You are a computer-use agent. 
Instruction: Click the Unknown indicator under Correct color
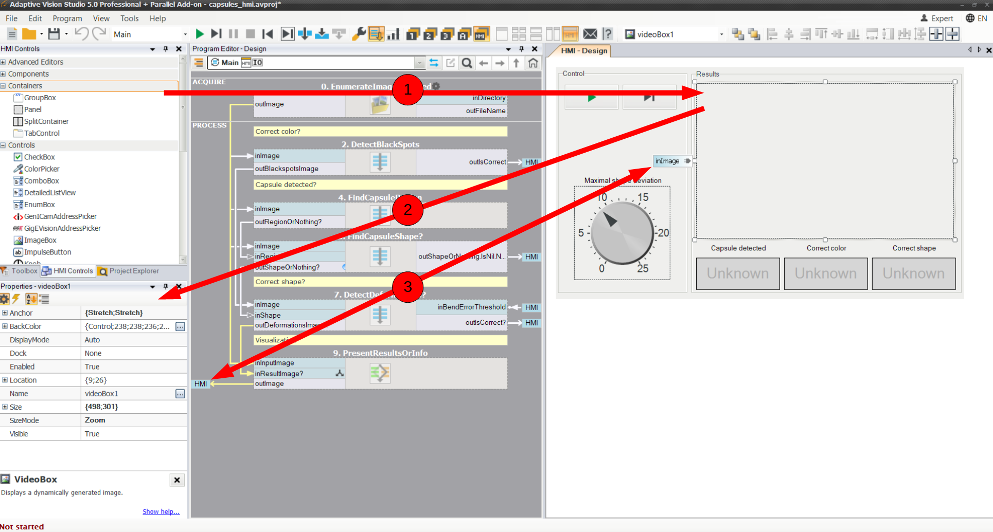point(826,273)
